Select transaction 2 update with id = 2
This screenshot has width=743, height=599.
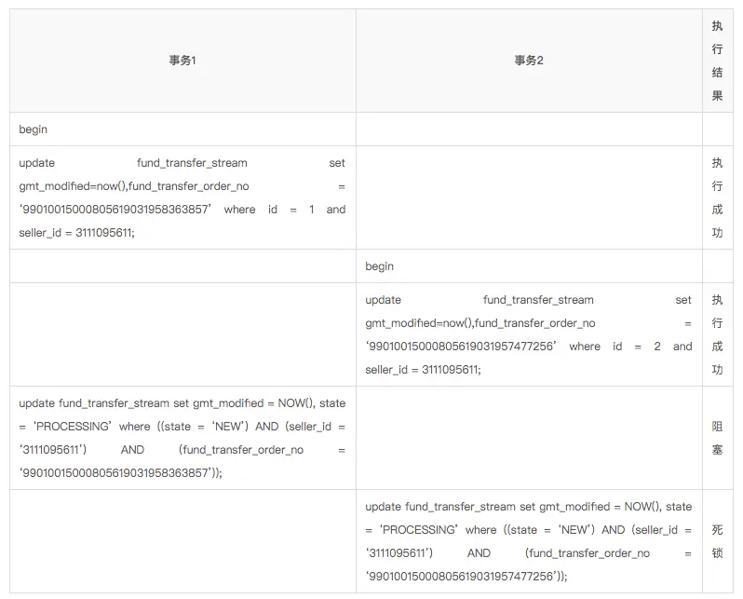pyautogui.click(x=529, y=334)
